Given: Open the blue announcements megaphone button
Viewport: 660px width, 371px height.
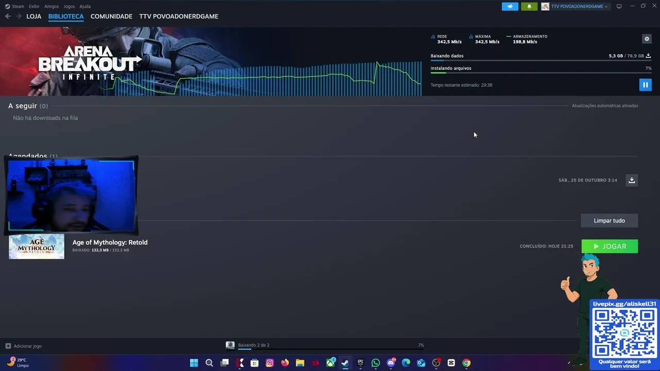Looking at the screenshot, I should tap(510, 6).
